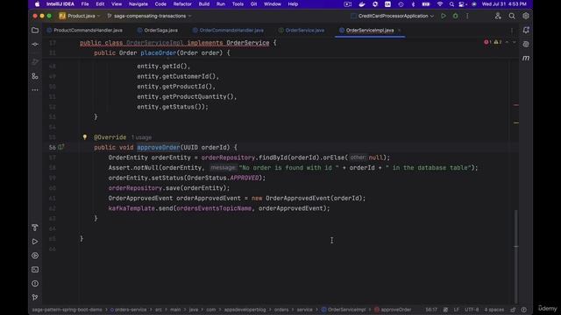Open the CreditCardProcessorApplication run configuration dropdown

click(x=393, y=16)
